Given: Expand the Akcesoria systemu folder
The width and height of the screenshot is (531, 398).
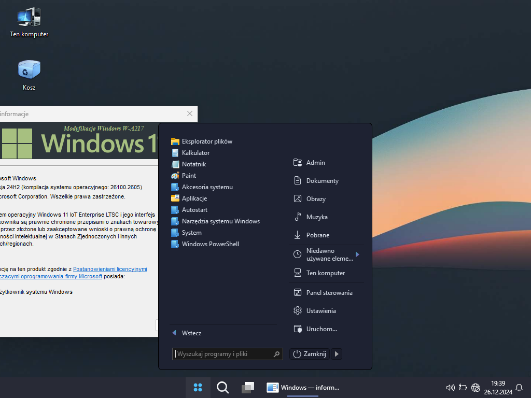Looking at the screenshot, I should point(207,187).
